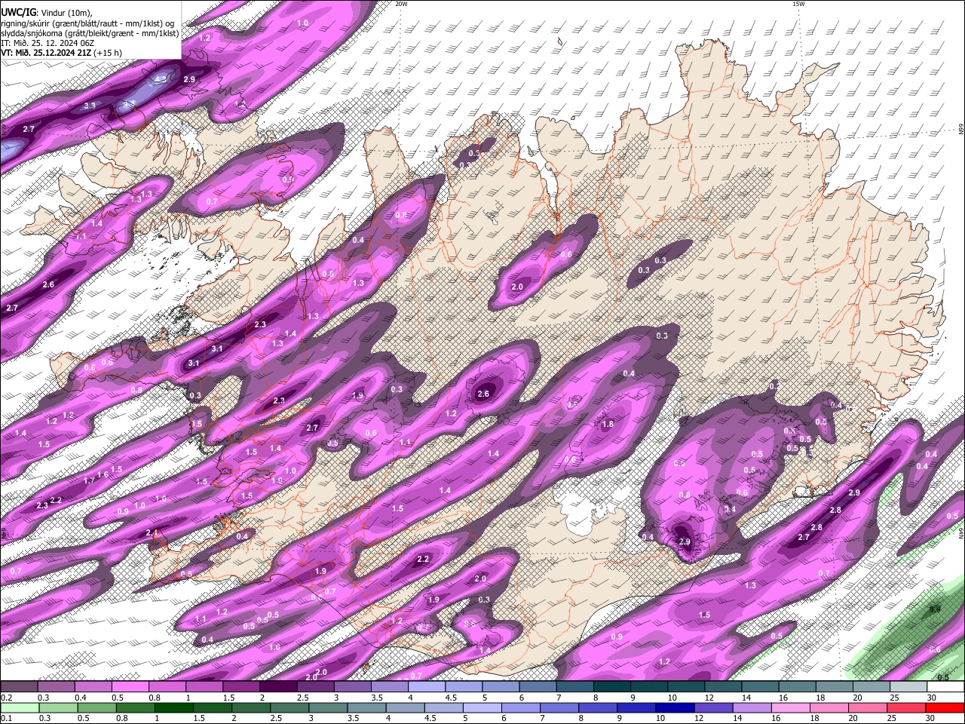The image size is (965, 724).
Task: Click upper legend swatch between 20 and 25
Action: 872,687
